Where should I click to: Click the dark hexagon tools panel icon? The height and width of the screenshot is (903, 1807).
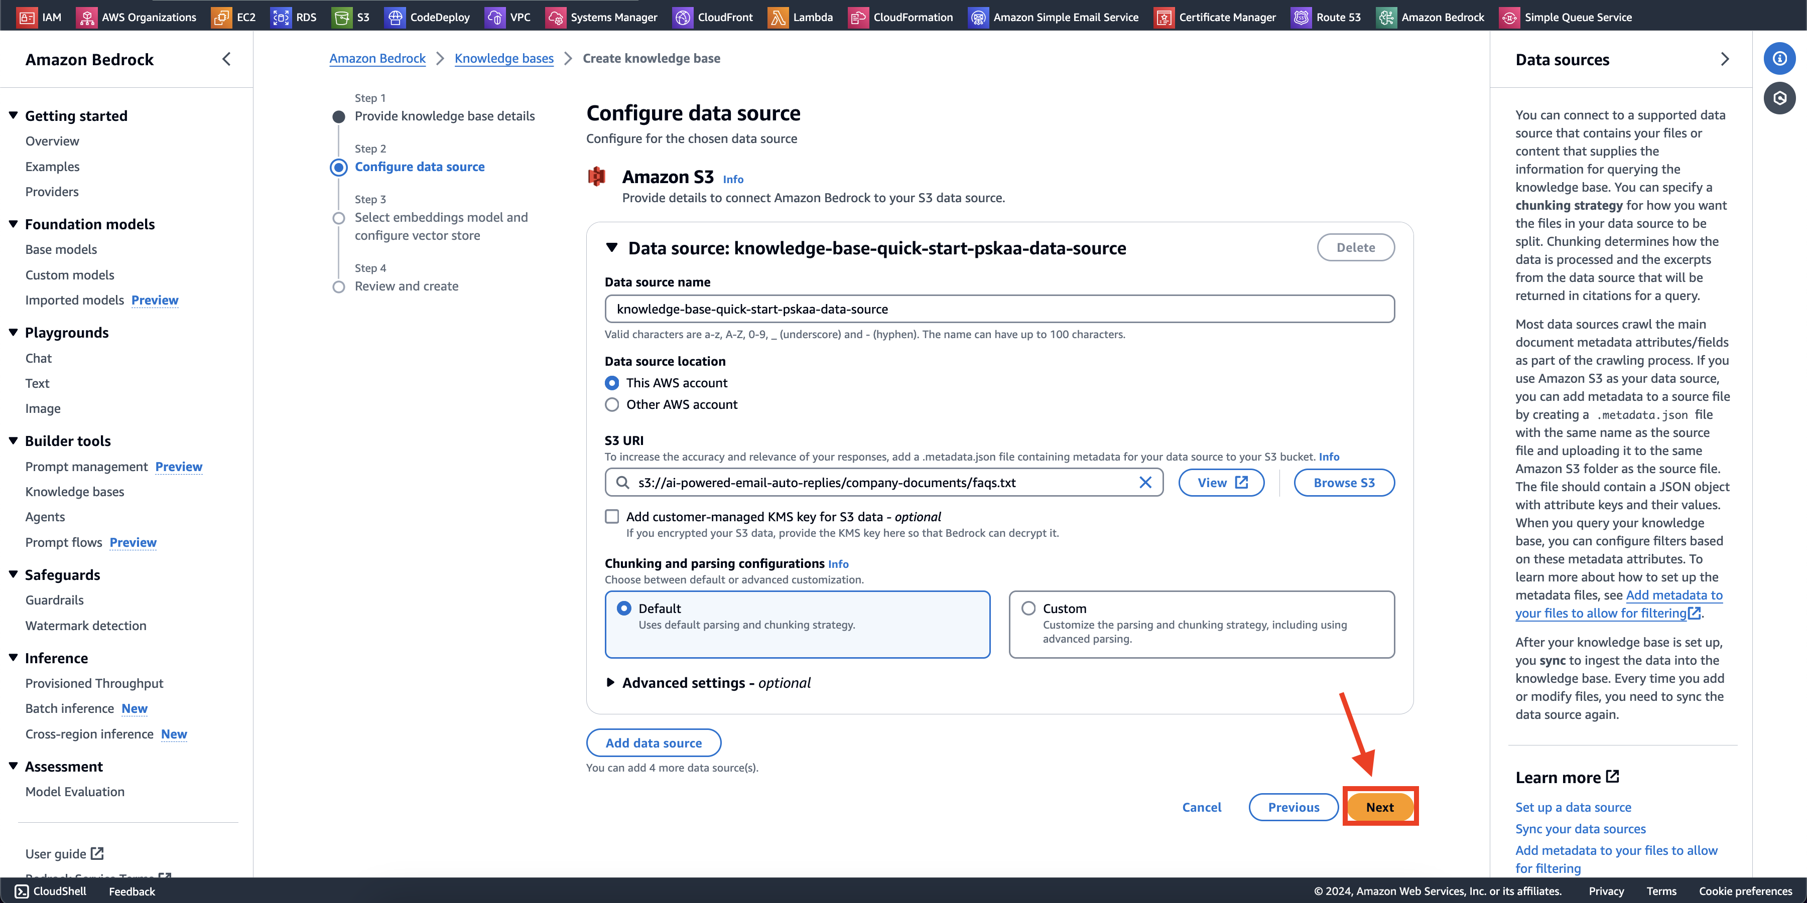[1779, 98]
